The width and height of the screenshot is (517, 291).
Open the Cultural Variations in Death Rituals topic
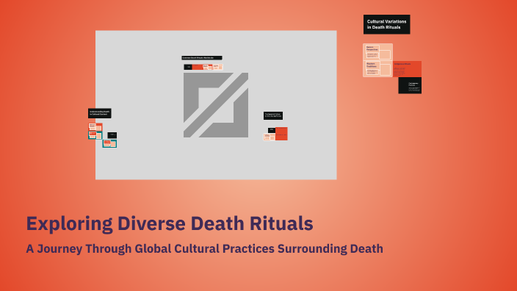(x=387, y=24)
